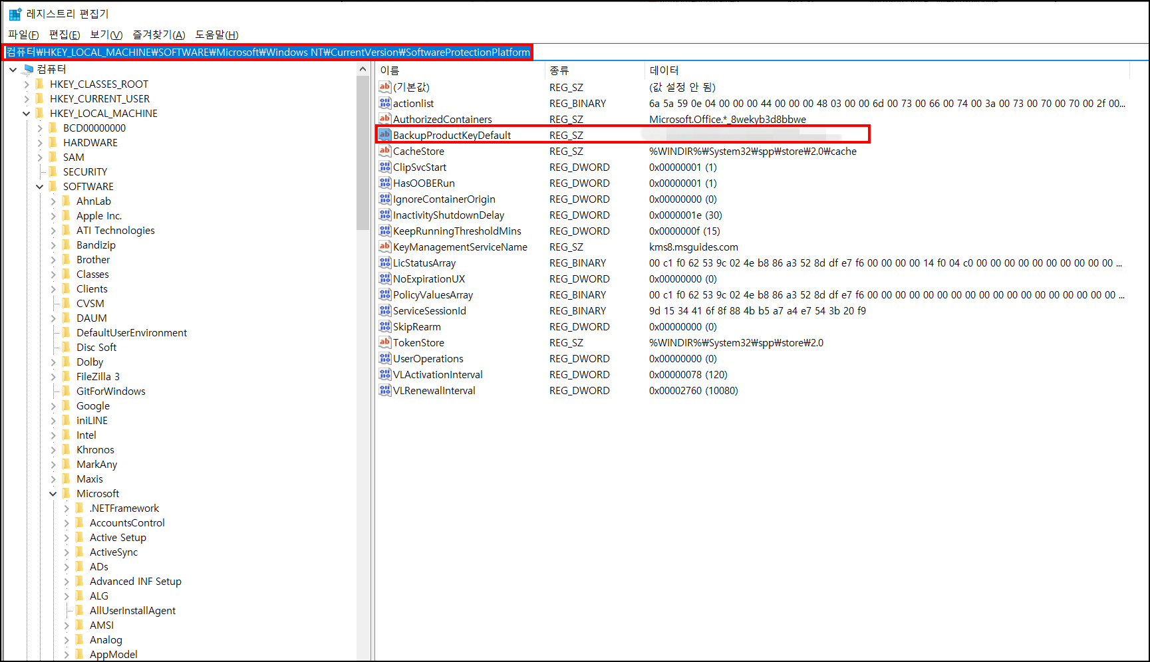Image resolution: width=1150 pixels, height=662 pixels.
Task: Click the KeyManagementServiceName string icon
Action: (385, 247)
